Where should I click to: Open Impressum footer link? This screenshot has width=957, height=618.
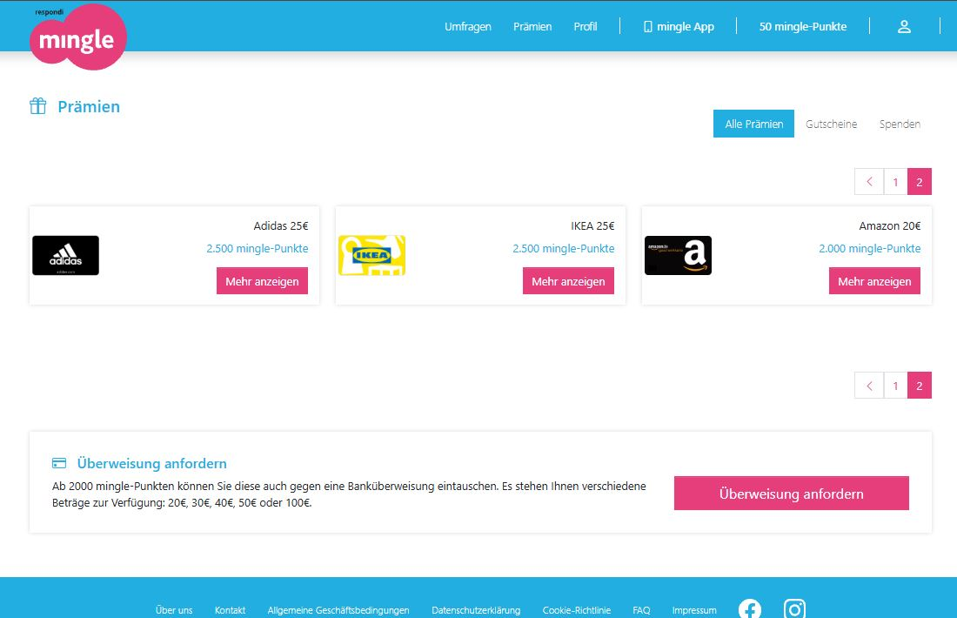pos(694,610)
